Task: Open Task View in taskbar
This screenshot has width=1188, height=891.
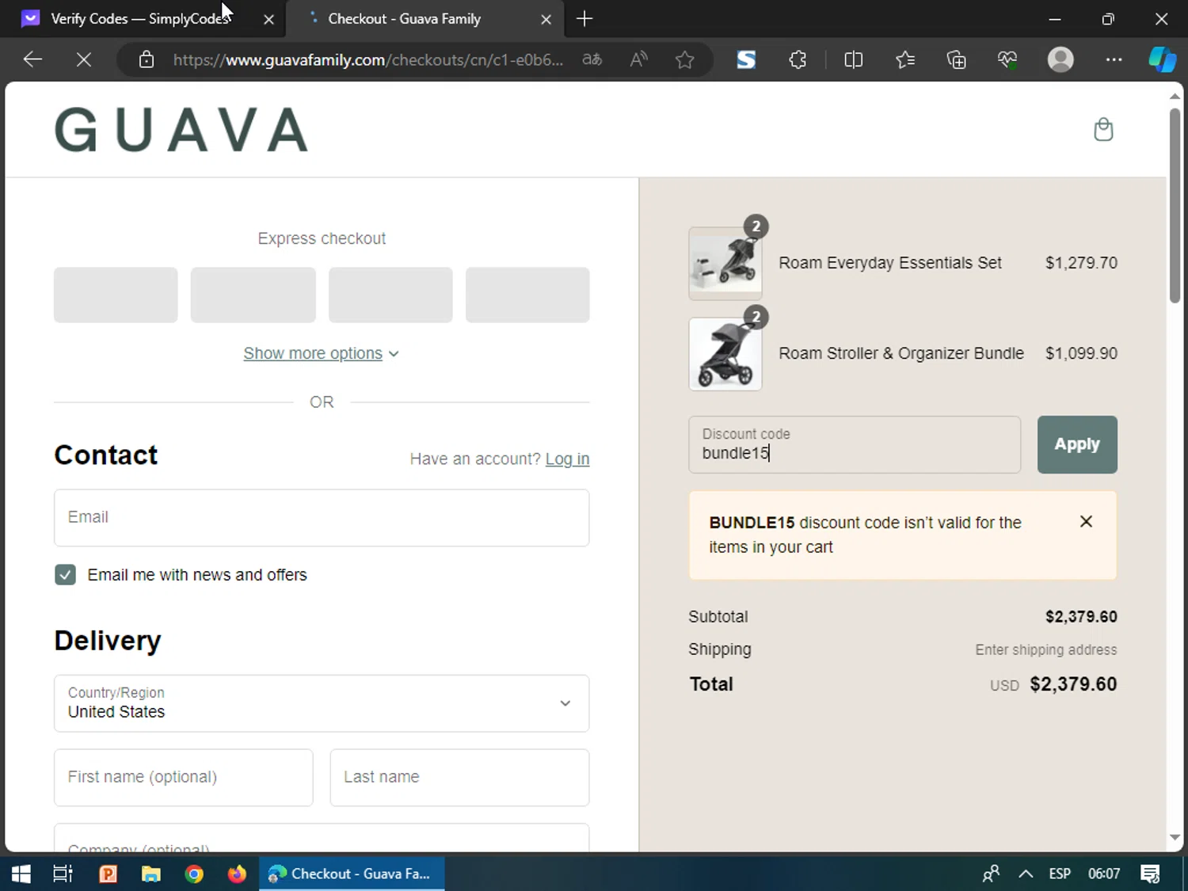Action: [x=63, y=874]
